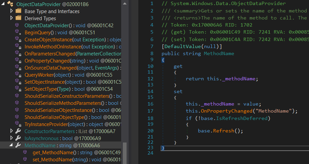Click the IsAsynchronous property wrench icon
309x164 pixels.
coord(18,138)
